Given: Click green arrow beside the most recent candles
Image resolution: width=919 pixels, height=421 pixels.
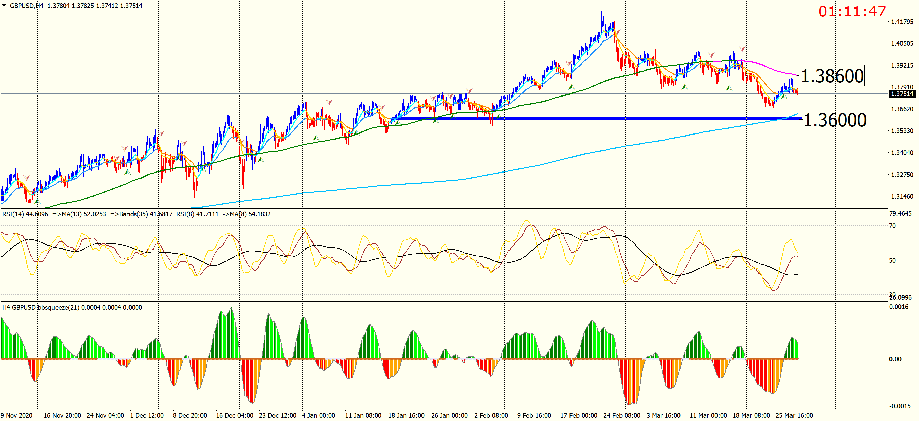Looking at the screenshot, I should (783, 96).
